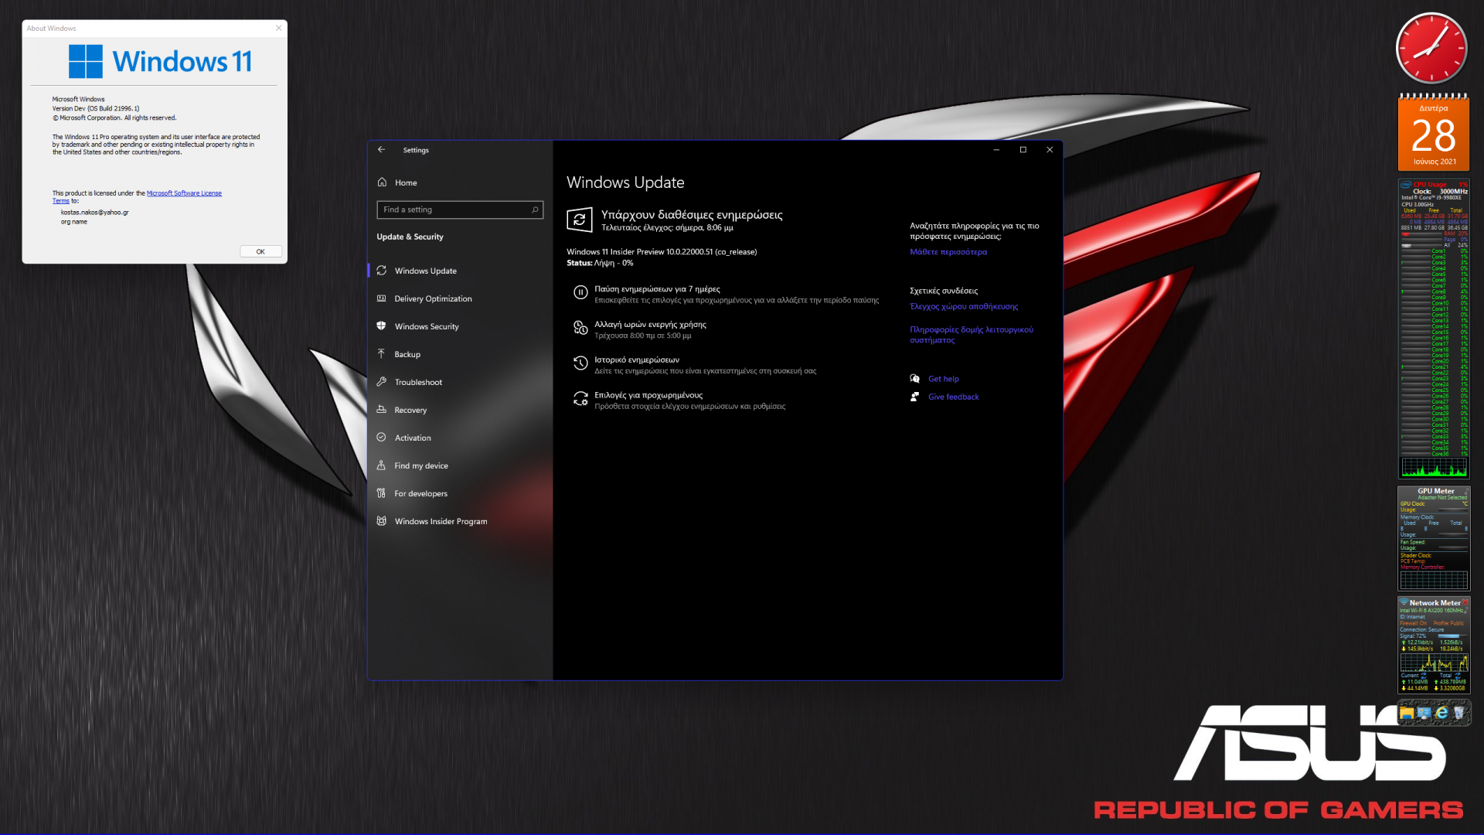The height and width of the screenshot is (835, 1484).
Task: Click OK in About Windows dialog
Action: click(260, 251)
